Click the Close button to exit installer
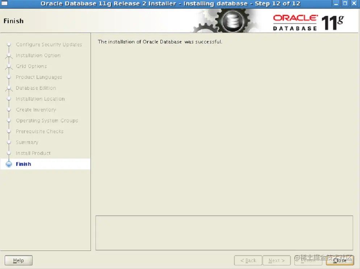This screenshot has height=269, width=360. click(340, 260)
